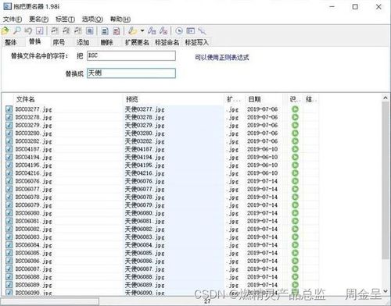Open the 扩展更名 tab
The height and width of the screenshot is (306, 391).
pos(137,42)
